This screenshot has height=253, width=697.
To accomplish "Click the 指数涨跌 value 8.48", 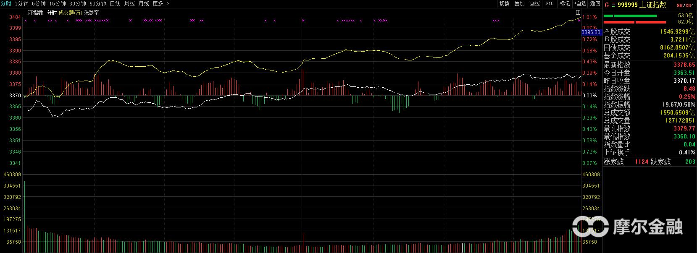I will tap(689, 89).
